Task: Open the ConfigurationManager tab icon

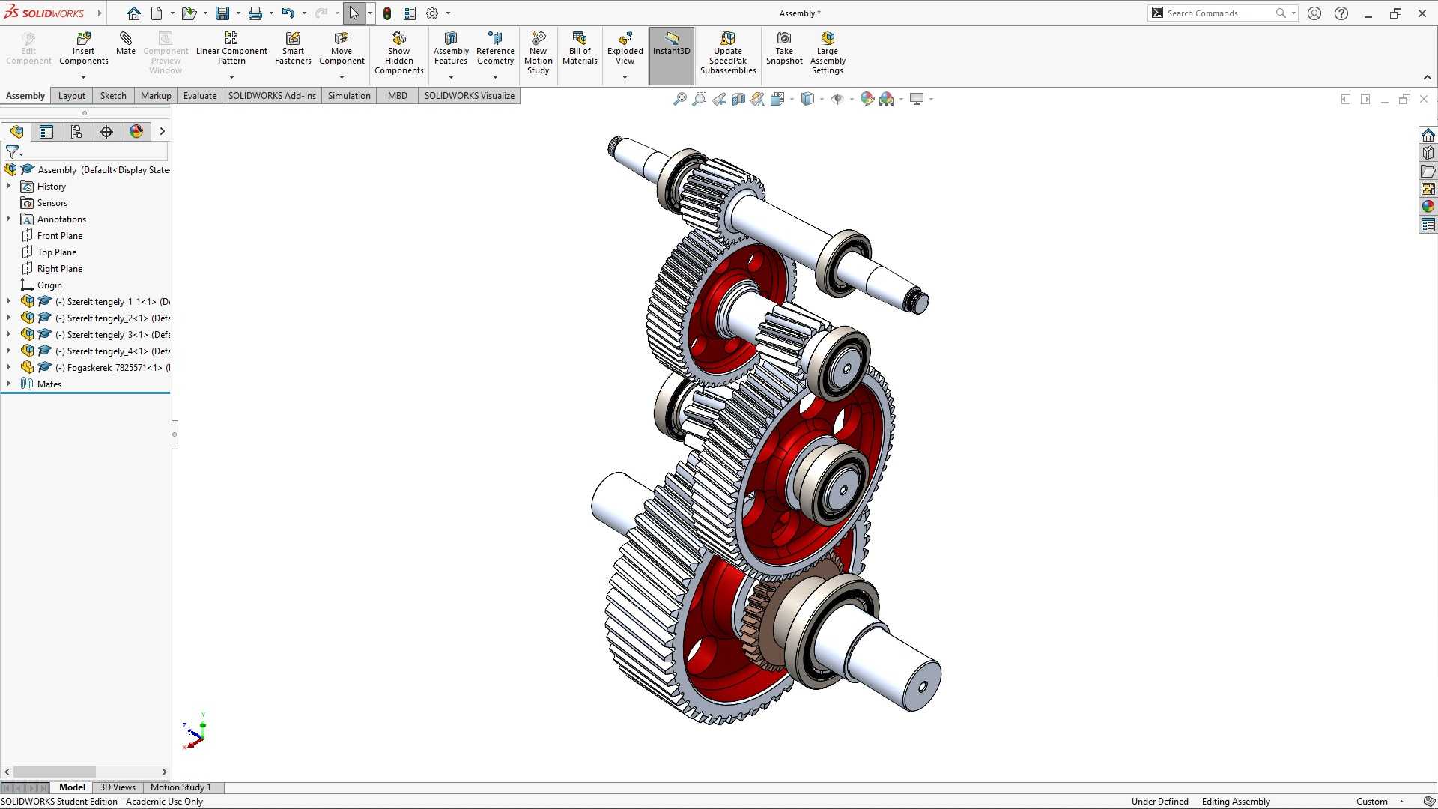Action: click(76, 132)
